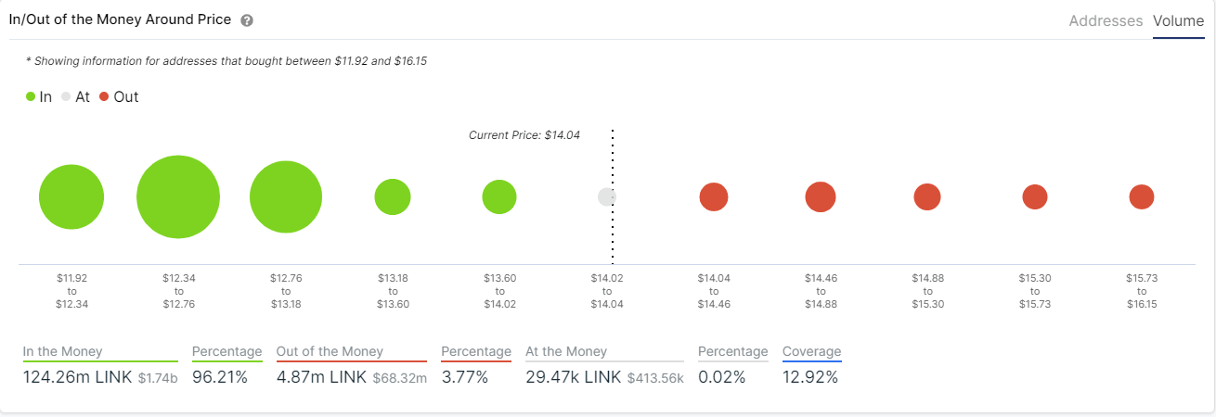1216x417 pixels.
Task: Click the $15.30 to $15.73 red bubble
Action: click(x=1035, y=197)
